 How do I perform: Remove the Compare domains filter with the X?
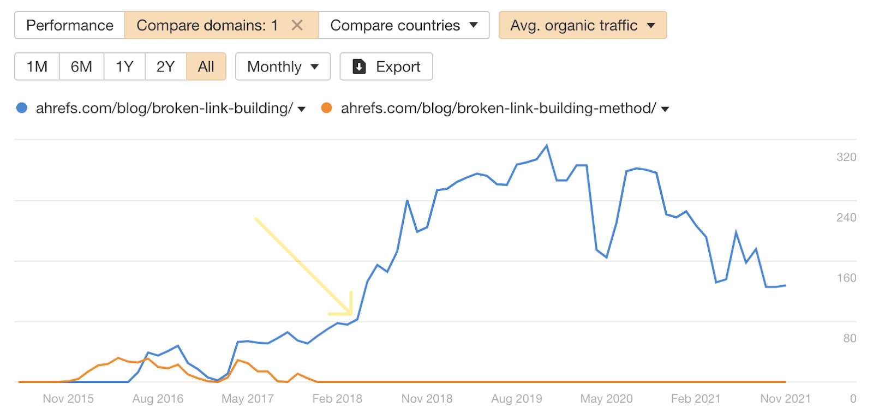[297, 25]
